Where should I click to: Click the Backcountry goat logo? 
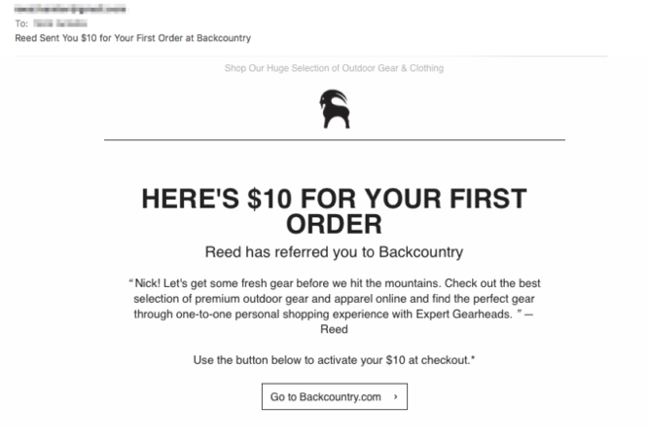(x=334, y=109)
